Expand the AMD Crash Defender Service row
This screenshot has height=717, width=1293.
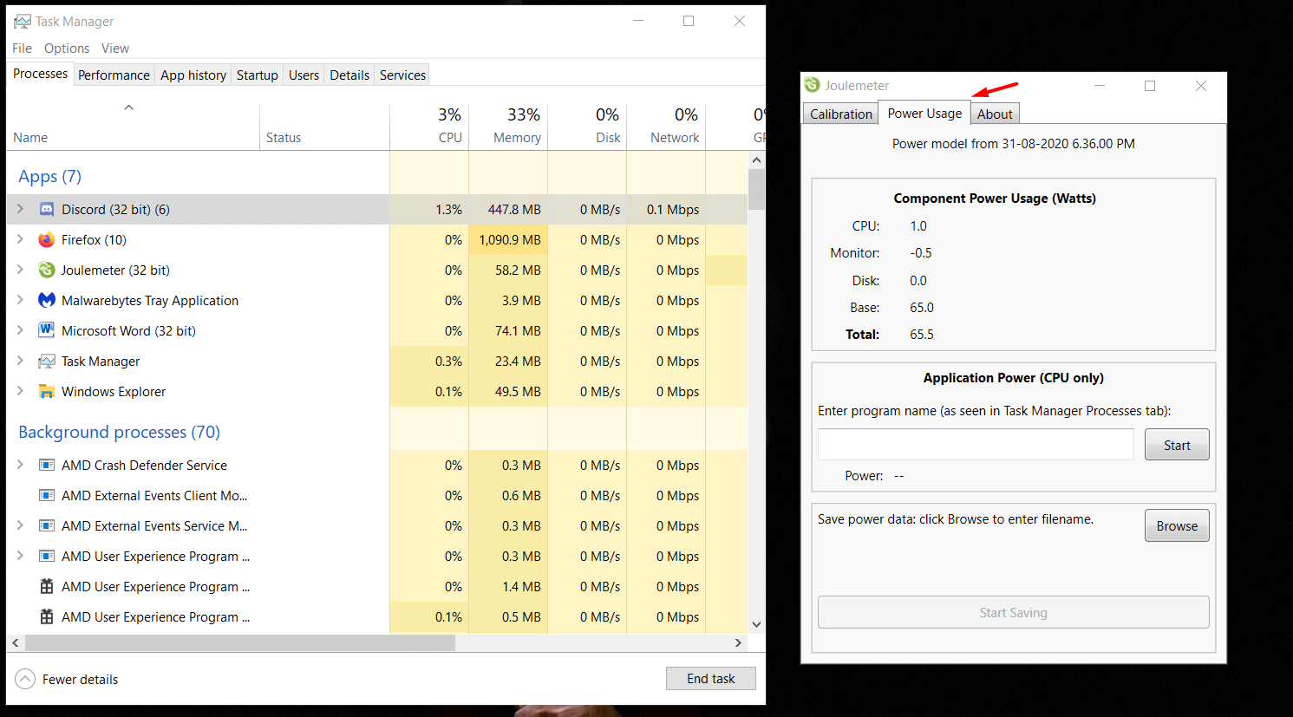click(x=20, y=465)
